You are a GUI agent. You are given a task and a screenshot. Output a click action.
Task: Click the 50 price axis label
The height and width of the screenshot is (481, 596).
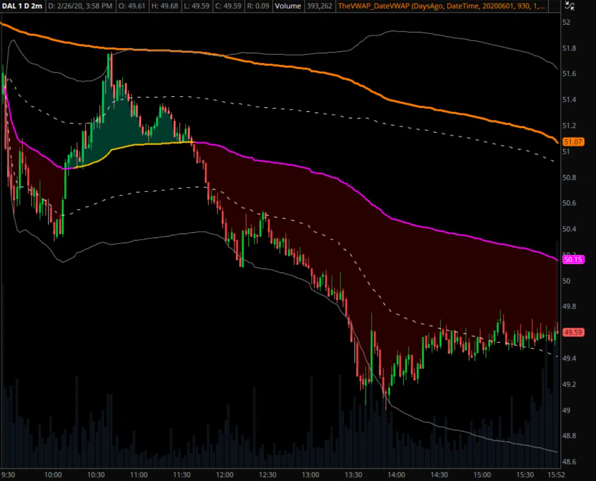pyautogui.click(x=566, y=281)
